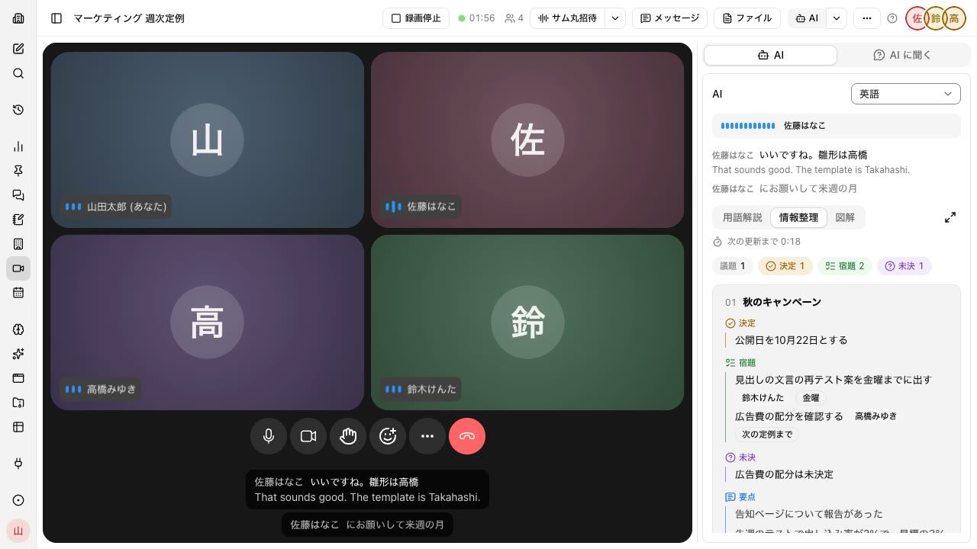Click 公開日を10月22日とする decision text
The width and height of the screenshot is (977, 549).
[791, 340]
